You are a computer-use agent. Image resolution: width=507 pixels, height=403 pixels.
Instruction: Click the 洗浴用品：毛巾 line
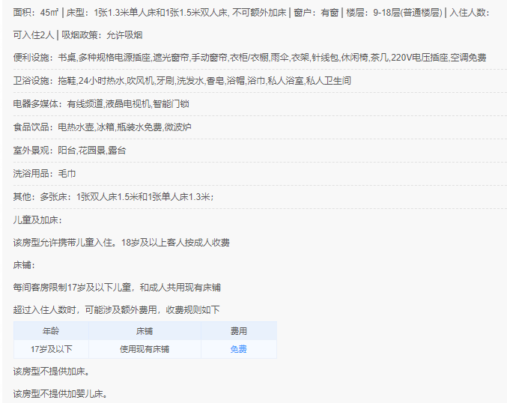pyautogui.click(x=44, y=174)
